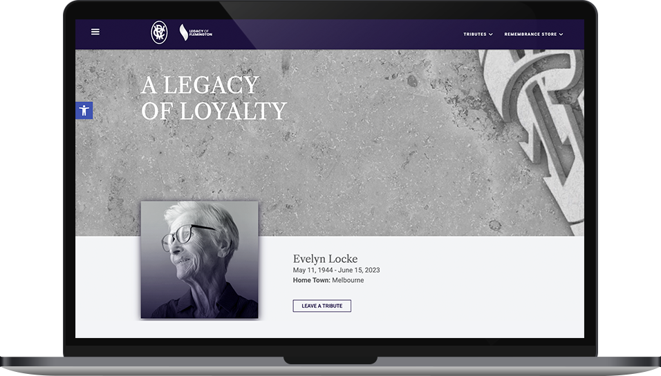Image resolution: width=661 pixels, height=376 pixels.
Task: Click the circular VRC monogram logo
Action: tap(159, 32)
